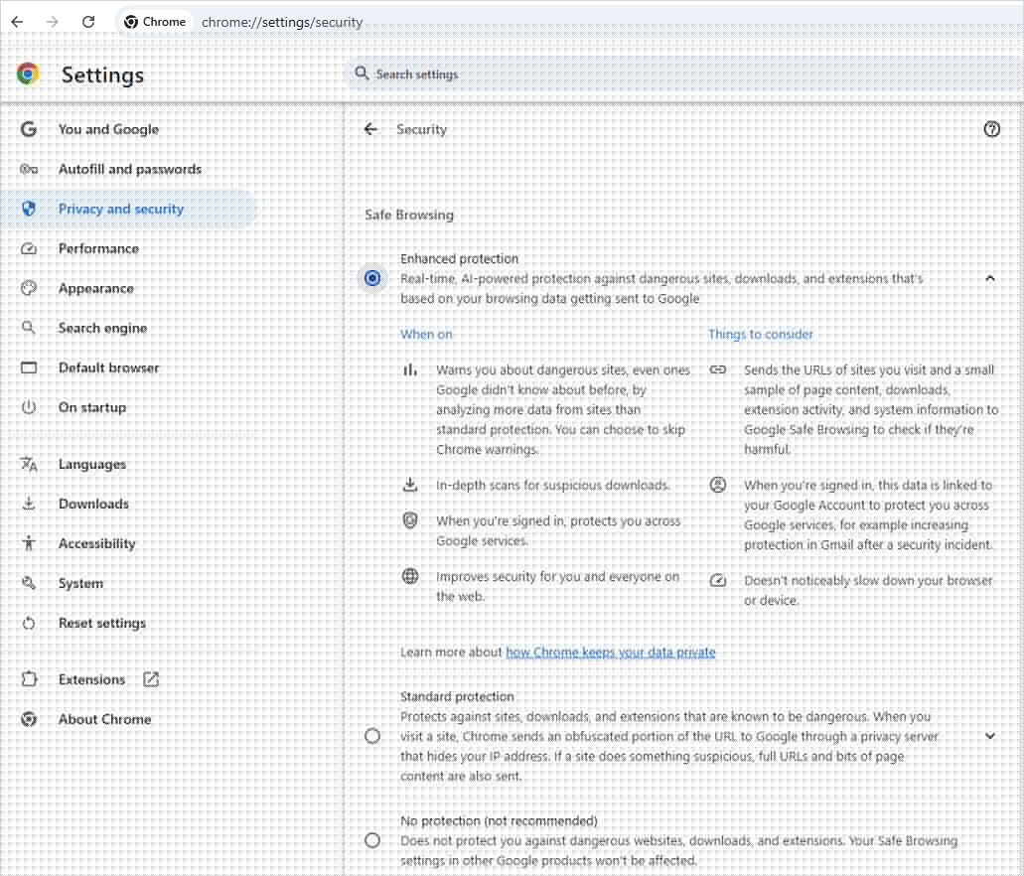Reload the page with the refresh icon

point(88,22)
